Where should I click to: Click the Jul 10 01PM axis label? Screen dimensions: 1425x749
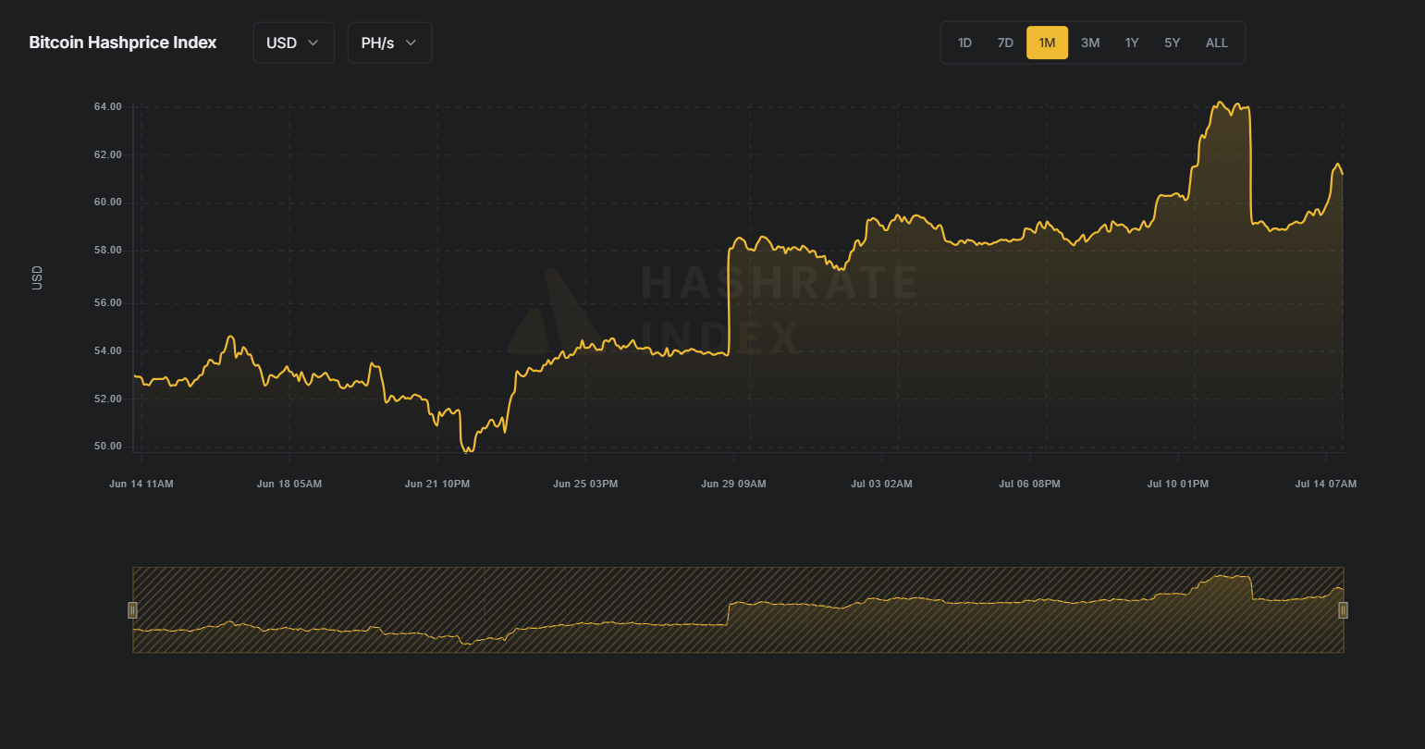[x=1177, y=484]
